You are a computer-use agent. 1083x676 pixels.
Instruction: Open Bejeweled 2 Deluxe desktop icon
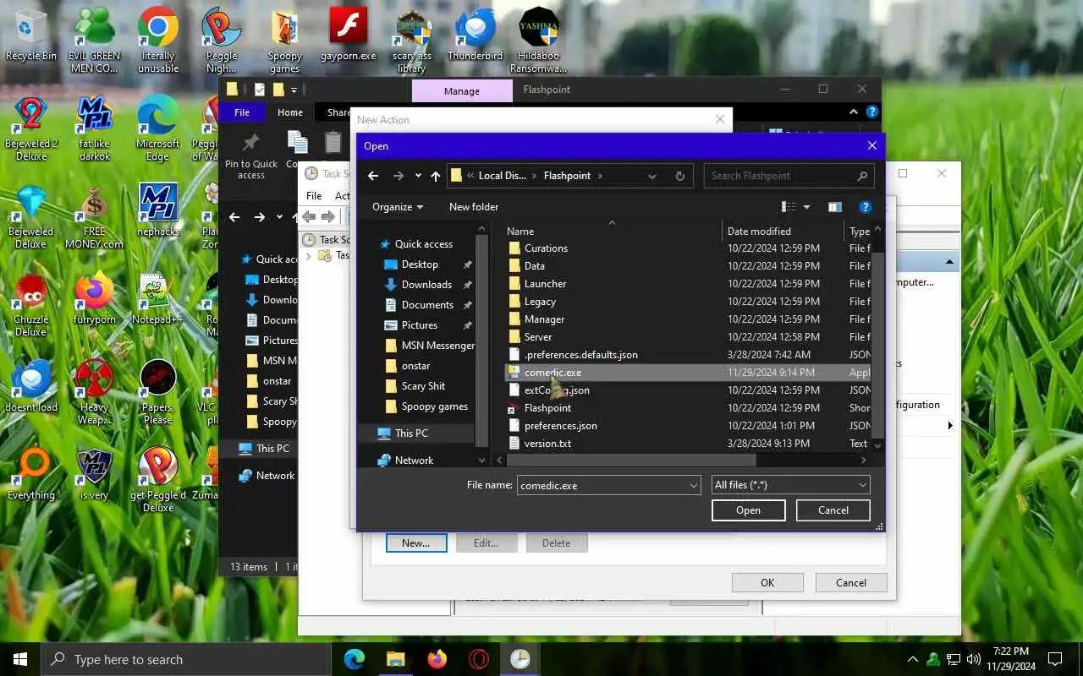(x=31, y=128)
